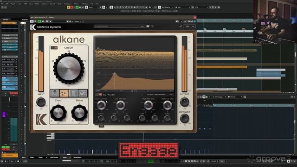Screen dimensions: 297x167
Task: Click the INPUT gain knob
Action: click(x=41, y=102)
